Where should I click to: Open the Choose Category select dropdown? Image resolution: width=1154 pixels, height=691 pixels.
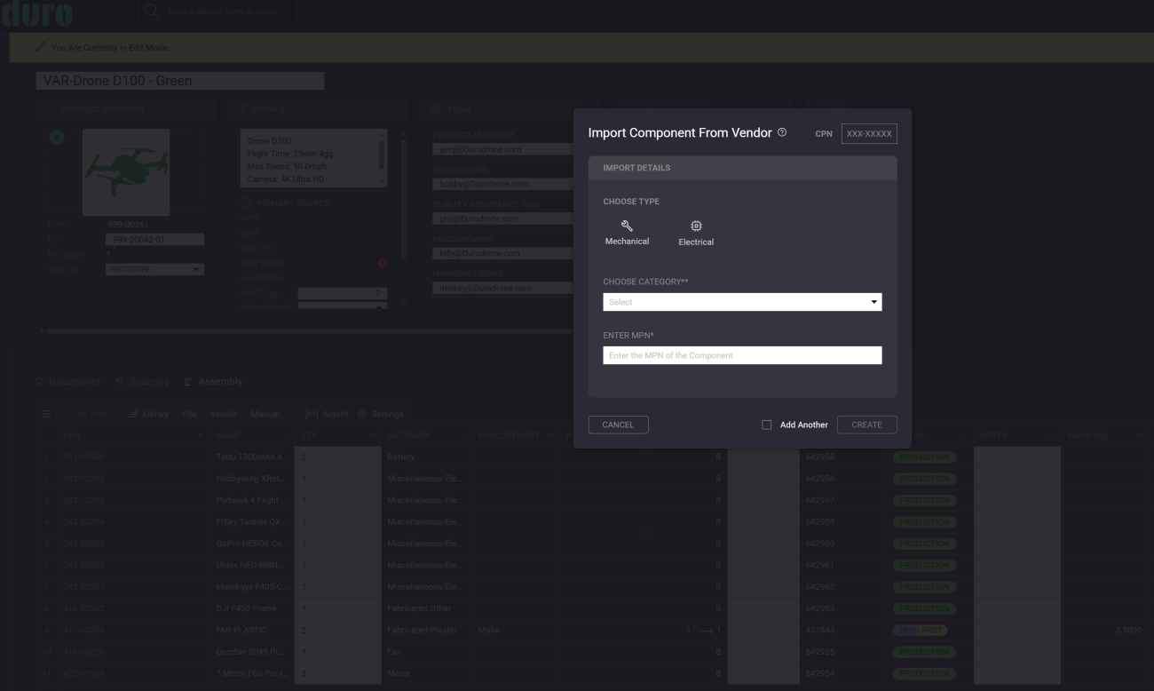742,302
